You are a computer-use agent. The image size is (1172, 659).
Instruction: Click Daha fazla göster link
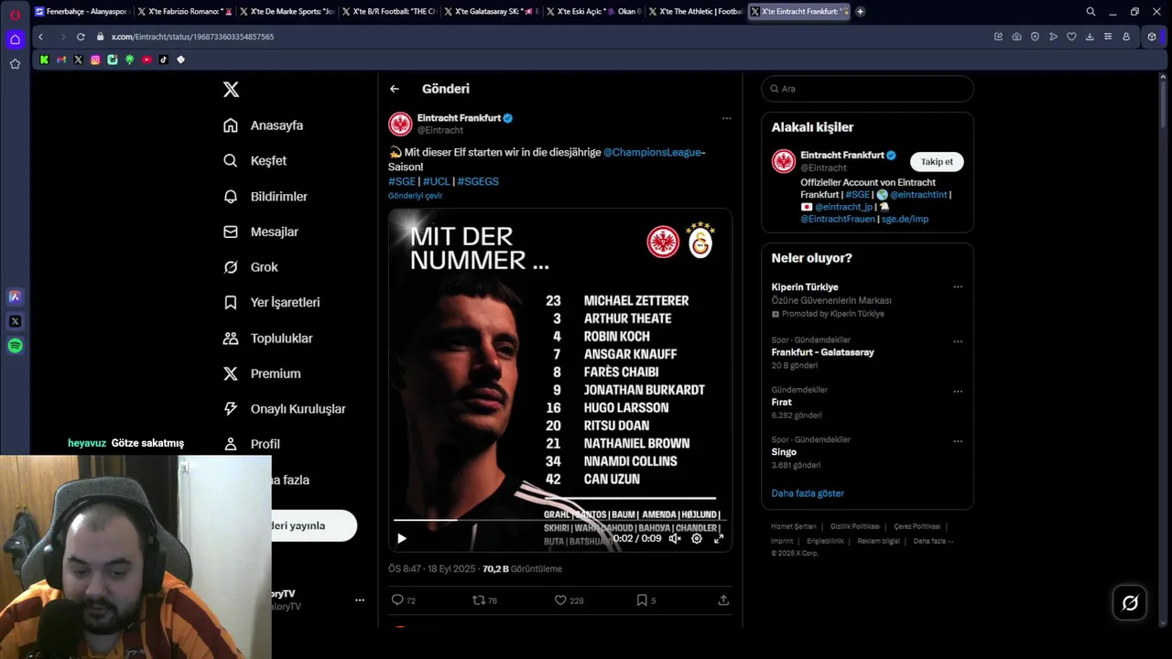pos(808,493)
